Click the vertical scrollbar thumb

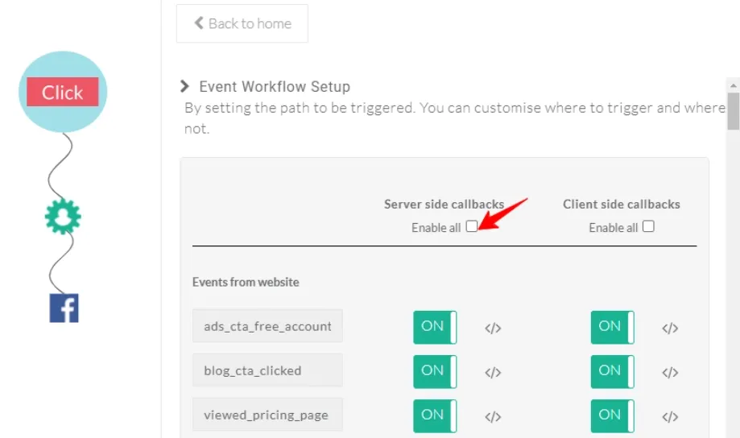pos(733,111)
